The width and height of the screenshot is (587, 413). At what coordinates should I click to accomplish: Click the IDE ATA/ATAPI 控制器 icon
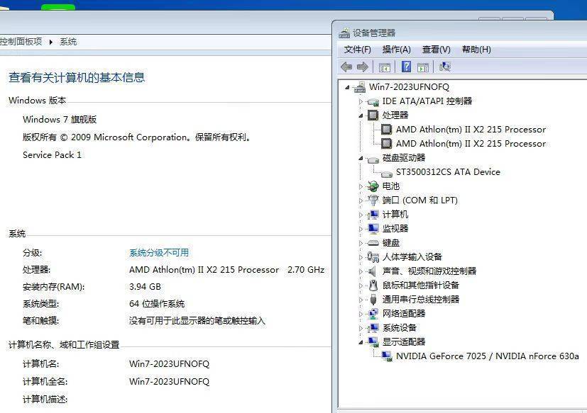[x=373, y=102]
